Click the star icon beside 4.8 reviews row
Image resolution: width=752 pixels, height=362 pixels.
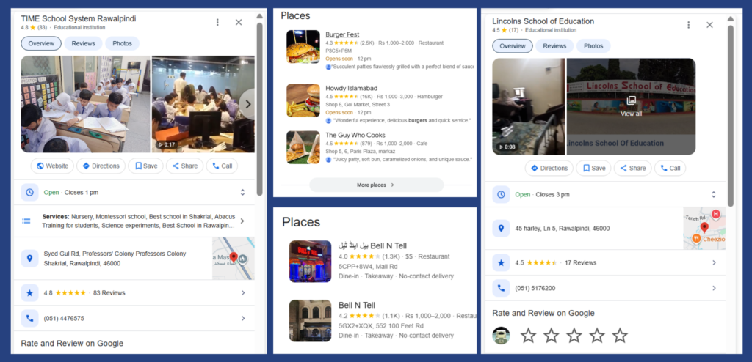tap(29, 292)
